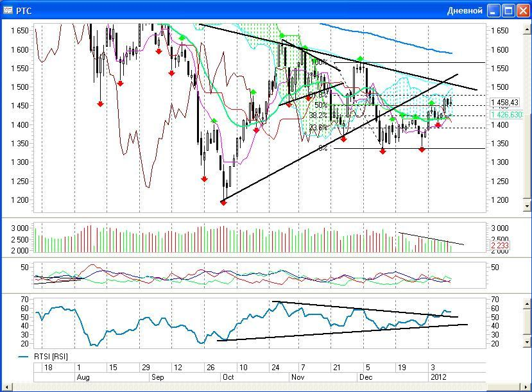Select the "RTSI [RSI]" legend entry

tap(51, 357)
